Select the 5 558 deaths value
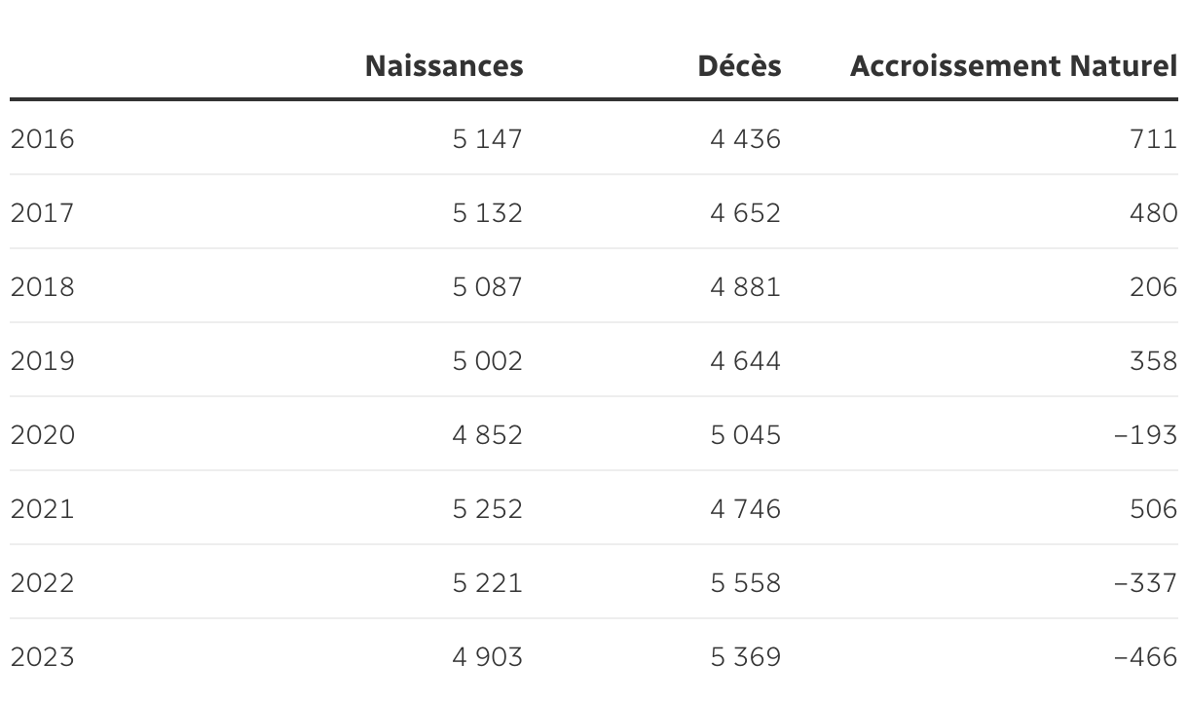Screen dimensions: 1188x701 pyautogui.click(x=745, y=583)
